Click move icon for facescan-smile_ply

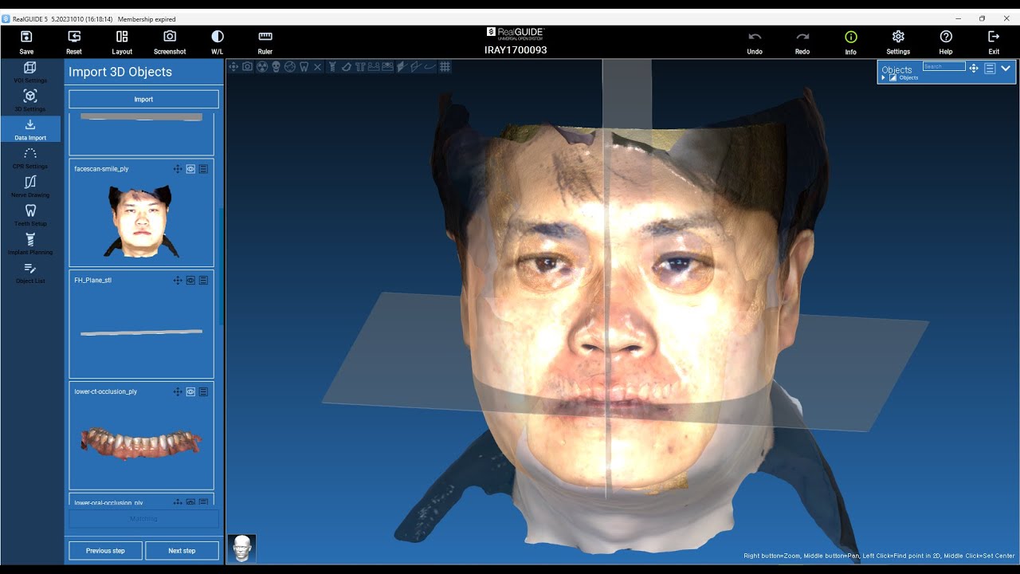178,169
